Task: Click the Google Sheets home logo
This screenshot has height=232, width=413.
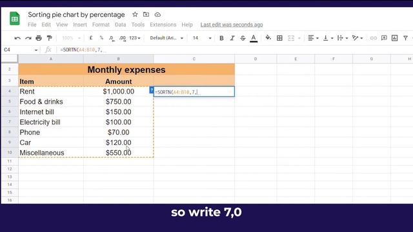Action: coord(15,19)
